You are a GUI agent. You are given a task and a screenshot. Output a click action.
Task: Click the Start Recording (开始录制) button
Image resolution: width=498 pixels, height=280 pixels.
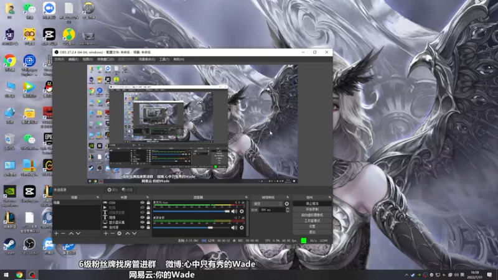[x=312, y=210]
